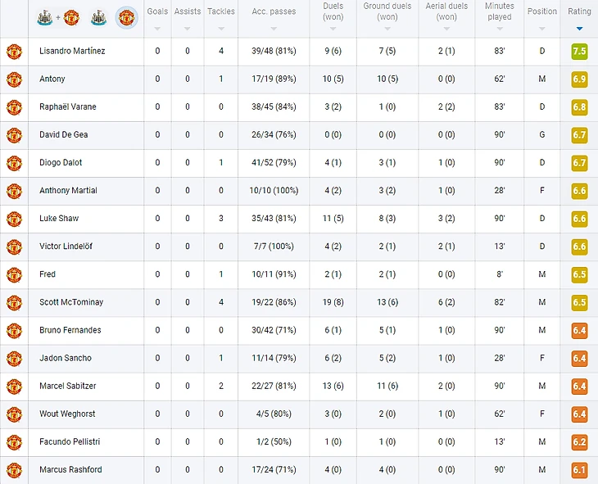Open Lisandro Martínez's player page
The width and height of the screenshot is (598, 484).
pyautogui.click(x=72, y=51)
